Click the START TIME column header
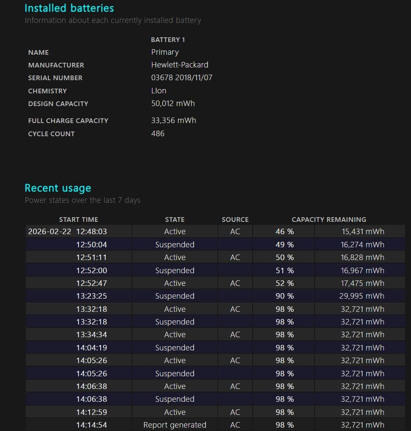The width and height of the screenshot is (411, 431). pos(79,219)
